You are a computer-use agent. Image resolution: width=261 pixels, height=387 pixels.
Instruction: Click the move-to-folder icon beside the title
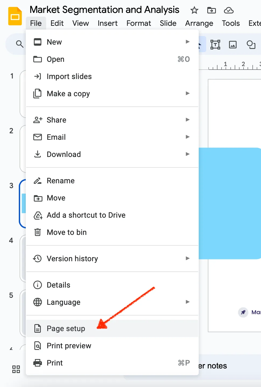tap(212, 10)
